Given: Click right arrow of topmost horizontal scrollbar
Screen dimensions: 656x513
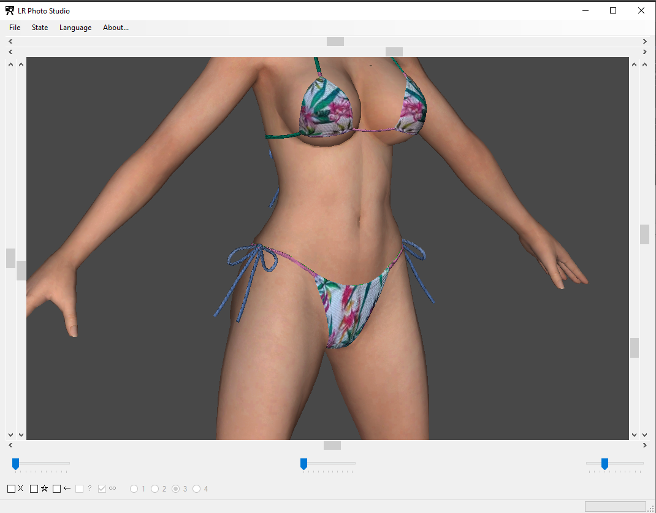Looking at the screenshot, I should pos(645,42).
